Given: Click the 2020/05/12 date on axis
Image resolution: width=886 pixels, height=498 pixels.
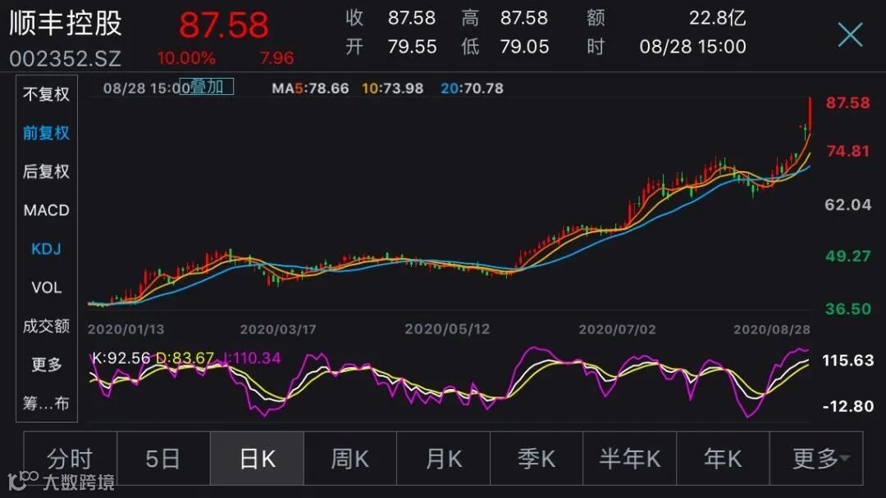Looking at the screenshot, I should pyautogui.click(x=447, y=329).
